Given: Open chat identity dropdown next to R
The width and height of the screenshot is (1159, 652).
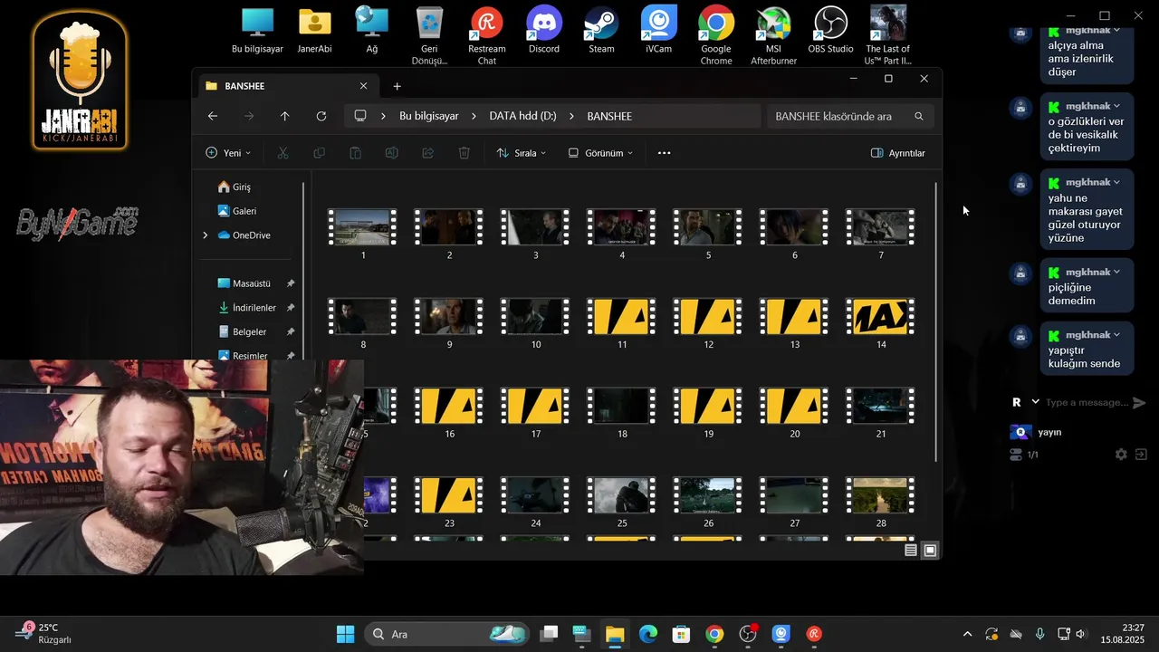Looking at the screenshot, I should (1035, 401).
